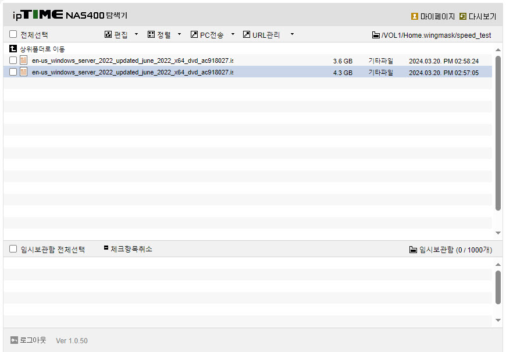
Task: Open the dropdown arrow next to 정렬
Action: click(179, 34)
